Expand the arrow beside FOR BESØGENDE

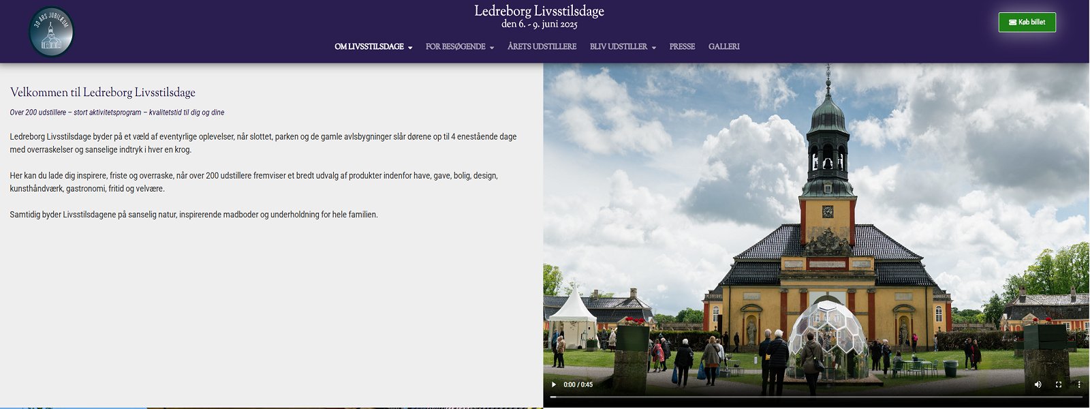coord(492,48)
